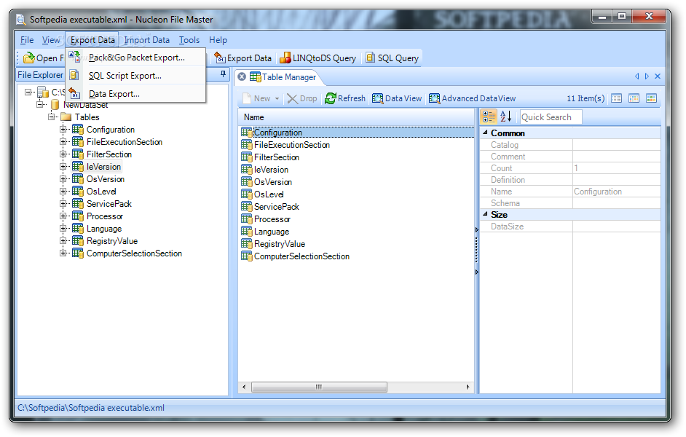Image resolution: width=686 pixels, height=437 pixels.
Task: Switch to large icons view icon
Action: 652,98
